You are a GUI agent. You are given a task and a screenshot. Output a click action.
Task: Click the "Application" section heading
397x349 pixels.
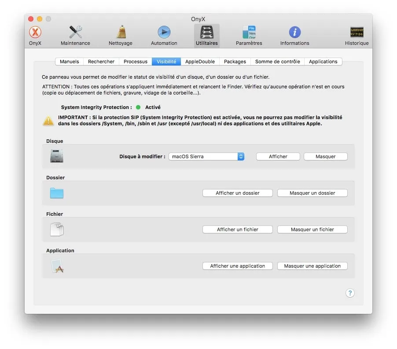click(60, 251)
